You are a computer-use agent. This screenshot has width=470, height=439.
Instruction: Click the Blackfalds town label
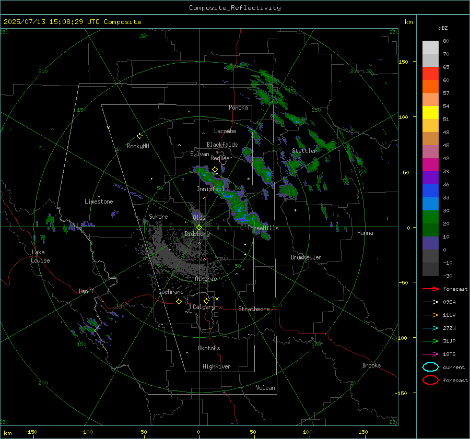[222, 145]
